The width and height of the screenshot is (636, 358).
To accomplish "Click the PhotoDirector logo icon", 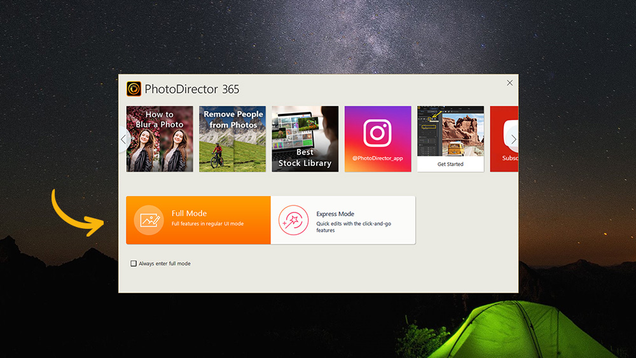I will pos(134,89).
